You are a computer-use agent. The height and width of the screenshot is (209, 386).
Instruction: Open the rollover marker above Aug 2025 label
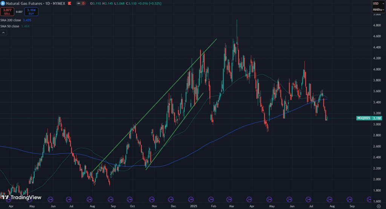[329, 200]
